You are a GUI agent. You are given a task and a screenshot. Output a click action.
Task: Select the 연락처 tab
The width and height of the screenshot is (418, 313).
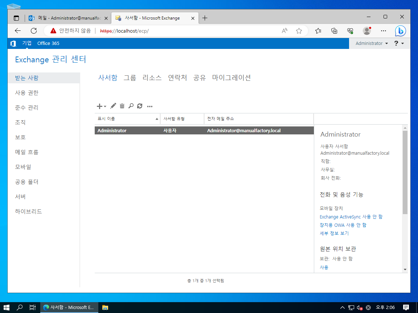[x=177, y=78]
